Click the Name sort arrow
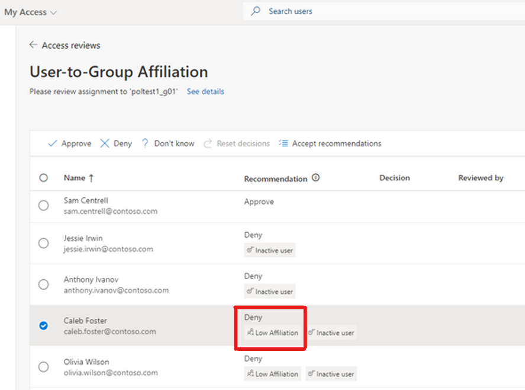The height and width of the screenshot is (390, 525). point(91,178)
